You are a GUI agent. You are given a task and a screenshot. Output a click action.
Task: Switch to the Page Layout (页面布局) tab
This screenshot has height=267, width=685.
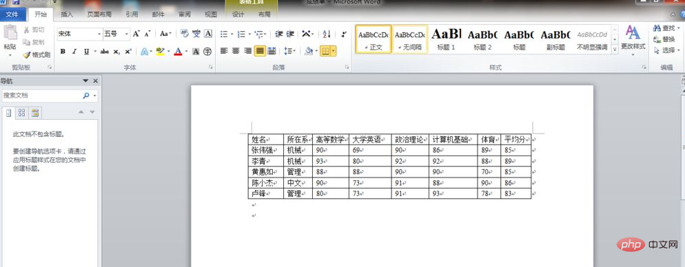(x=99, y=14)
